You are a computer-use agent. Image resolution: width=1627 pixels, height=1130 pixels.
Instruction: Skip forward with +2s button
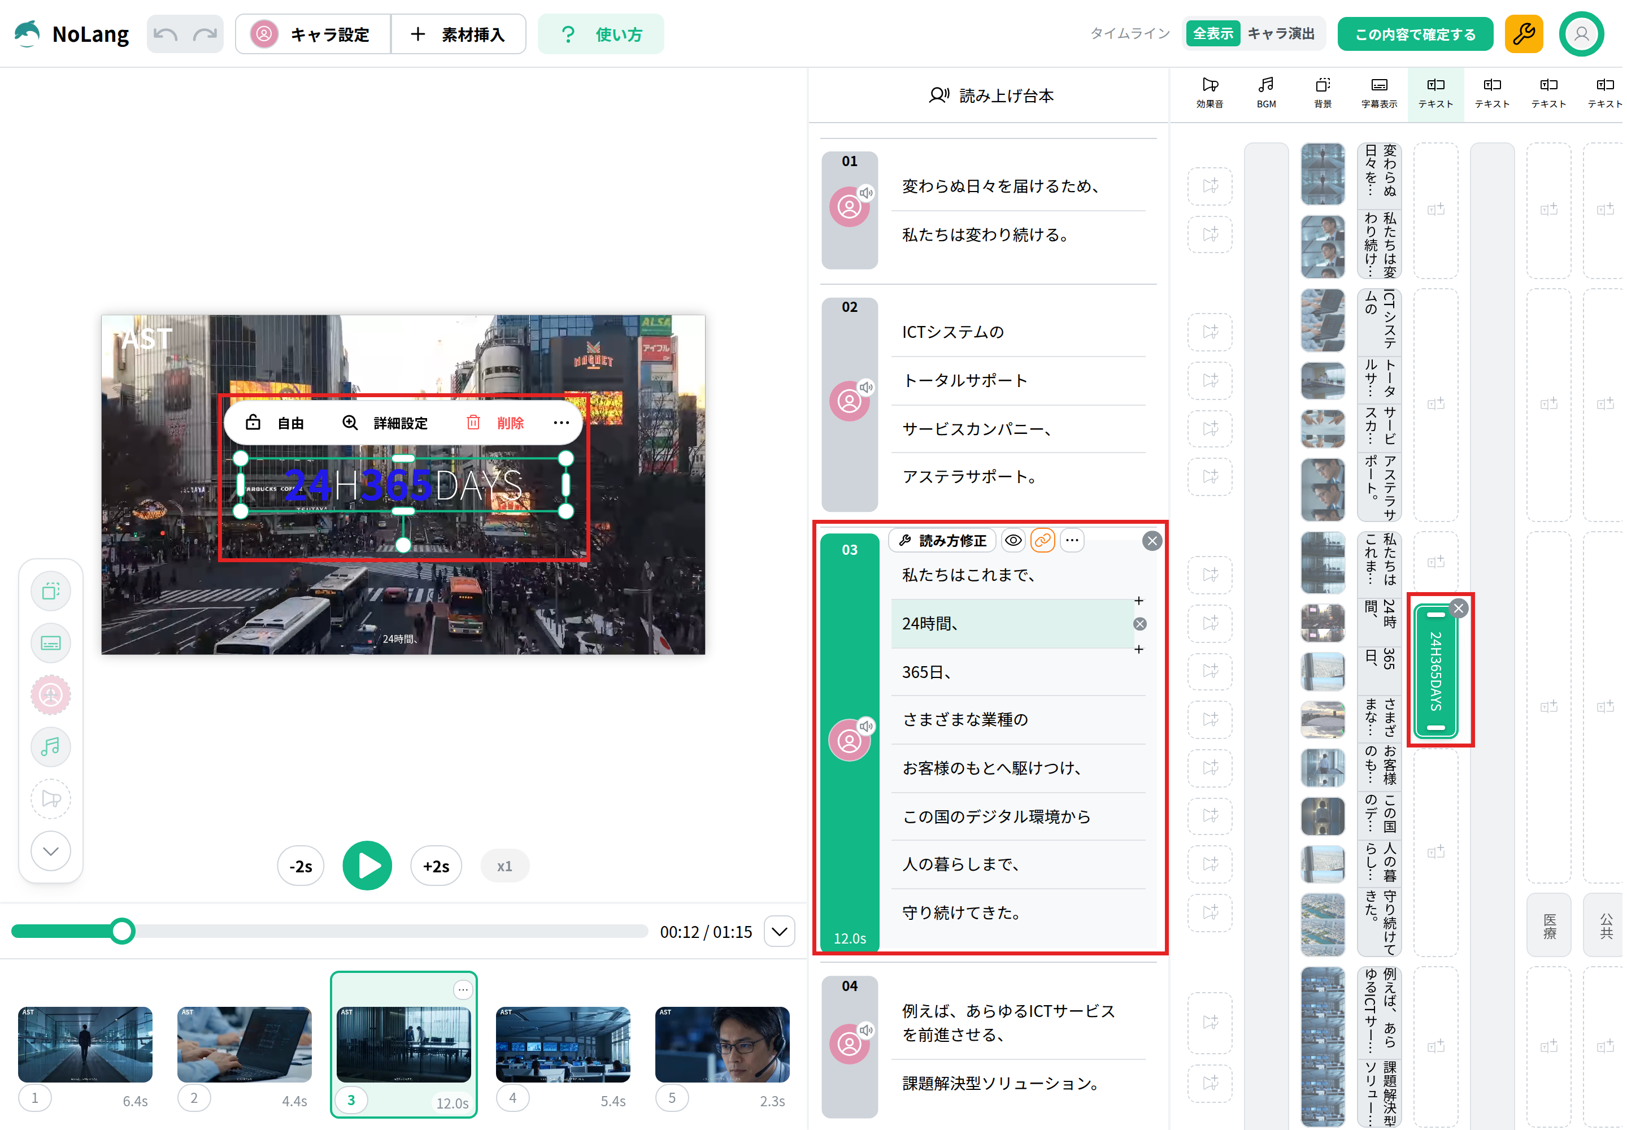[x=436, y=866]
